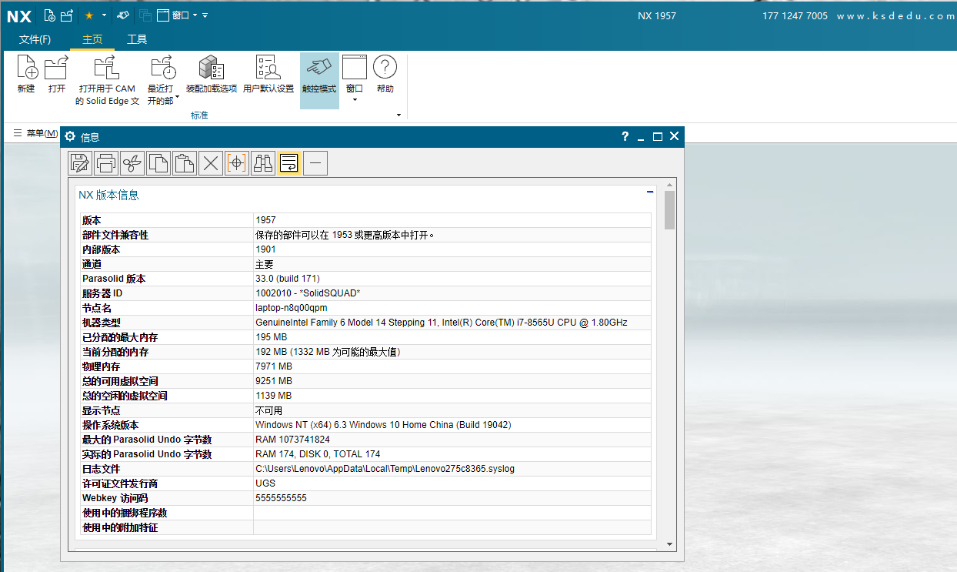Open the 标准 group options arrow
957x572 pixels.
(398, 115)
